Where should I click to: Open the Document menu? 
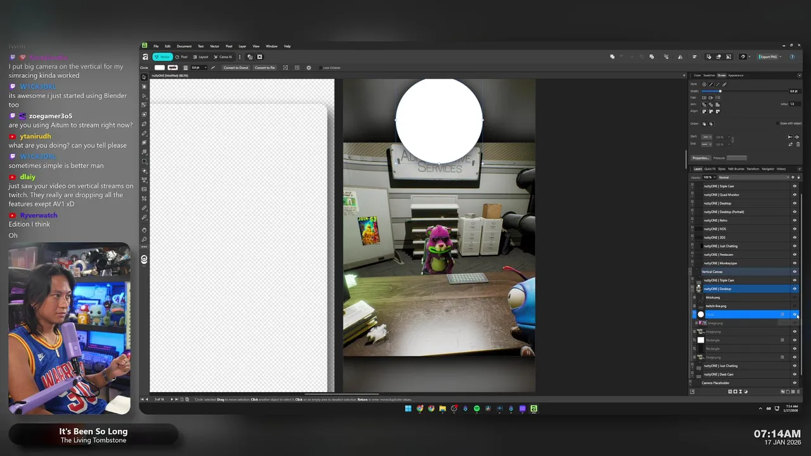[x=184, y=46]
